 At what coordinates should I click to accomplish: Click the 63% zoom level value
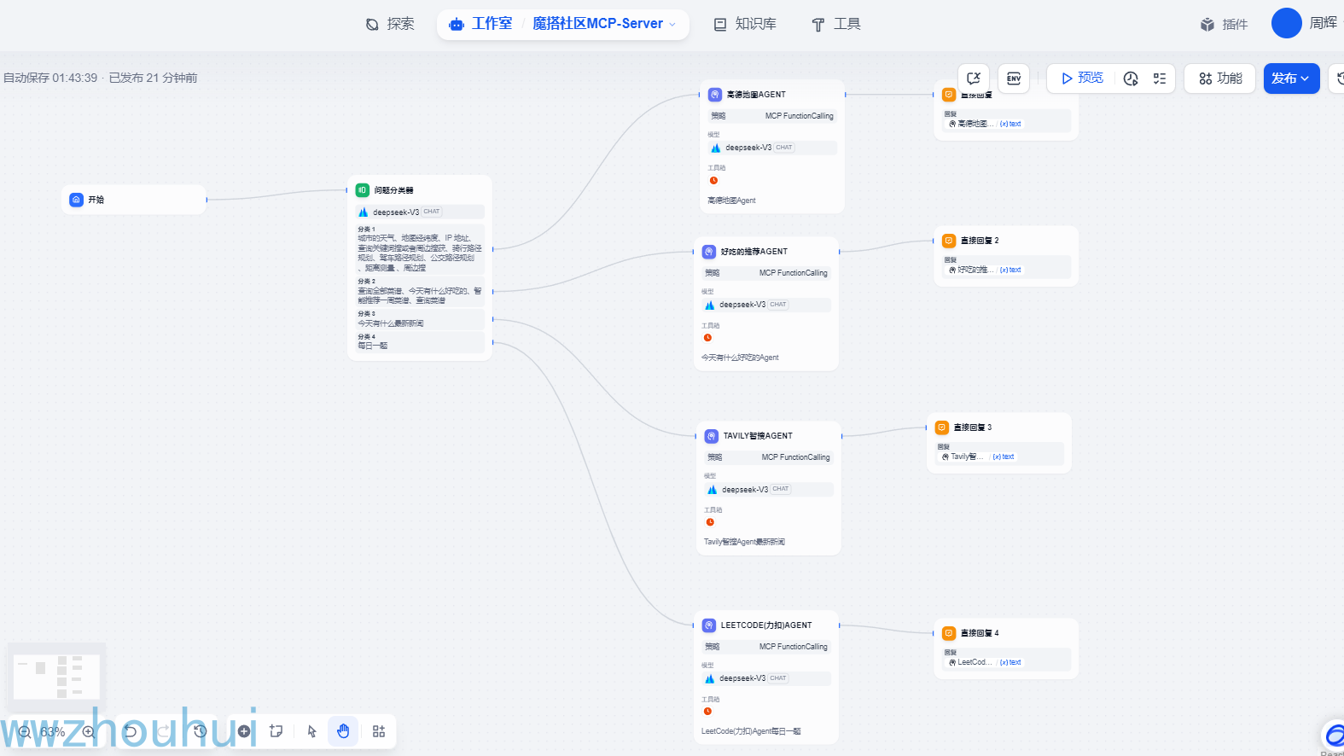pos(53,732)
